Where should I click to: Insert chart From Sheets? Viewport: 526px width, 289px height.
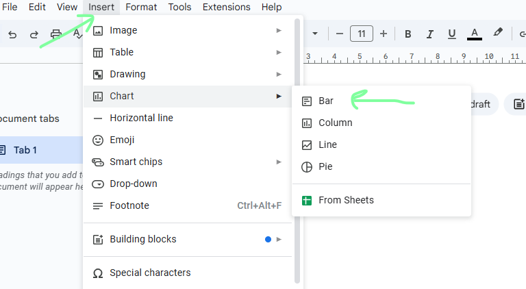coord(346,200)
